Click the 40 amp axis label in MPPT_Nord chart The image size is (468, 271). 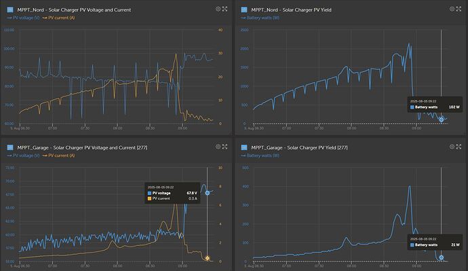click(220, 30)
